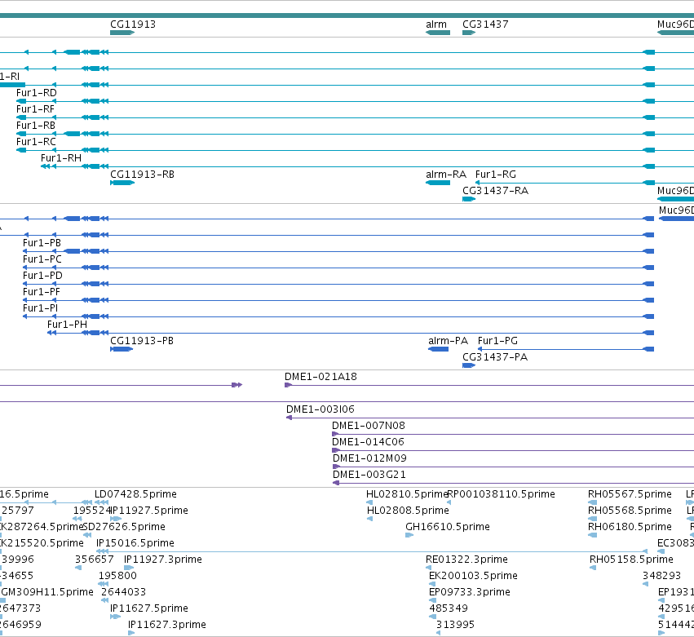Select EST LD07428.5prime

pyautogui.click(x=135, y=494)
